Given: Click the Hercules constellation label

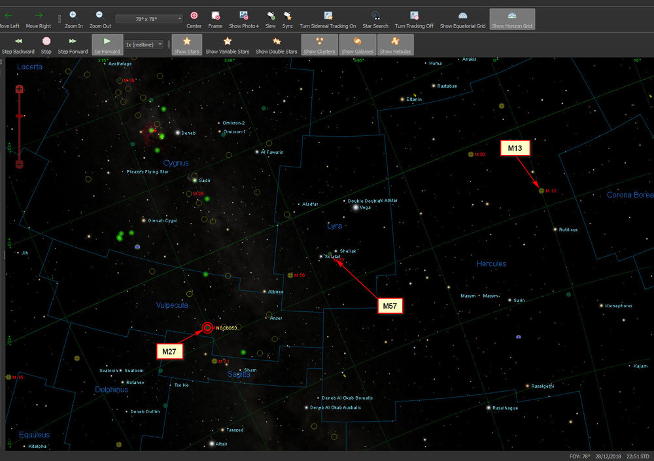Looking at the screenshot, I should [x=491, y=264].
